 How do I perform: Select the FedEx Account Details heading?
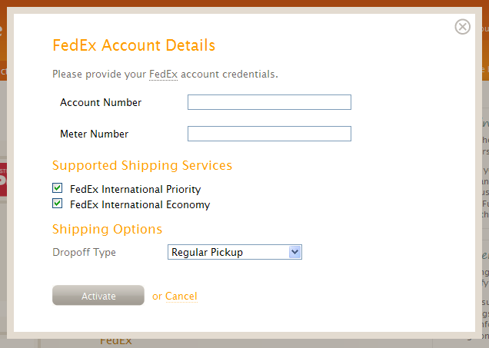(x=134, y=45)
